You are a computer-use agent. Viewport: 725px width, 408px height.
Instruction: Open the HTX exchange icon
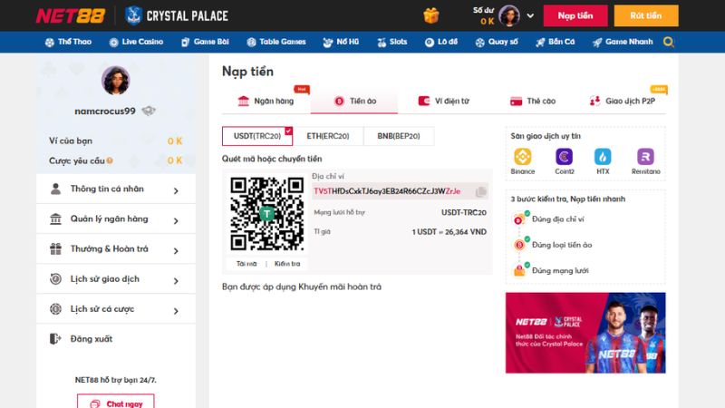[x=603, y=157]
